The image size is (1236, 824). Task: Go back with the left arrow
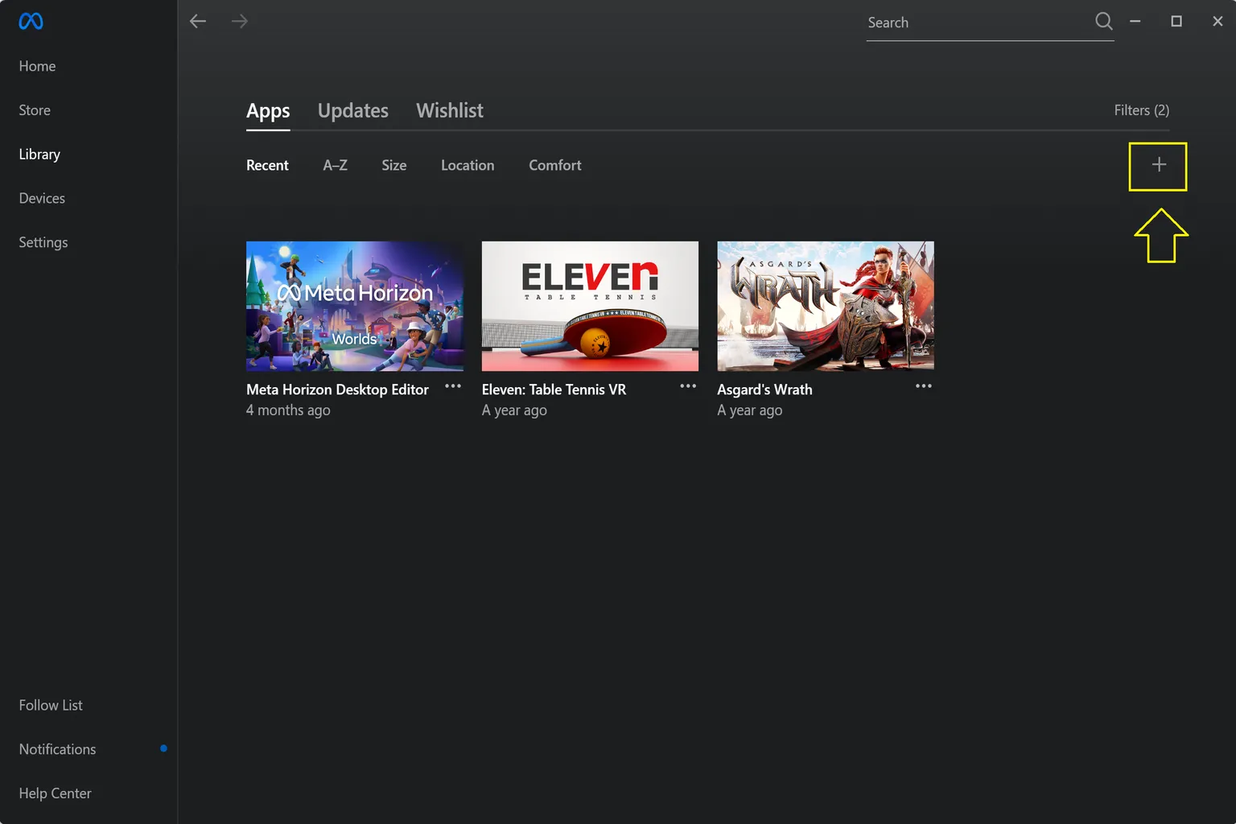[198, 21]
